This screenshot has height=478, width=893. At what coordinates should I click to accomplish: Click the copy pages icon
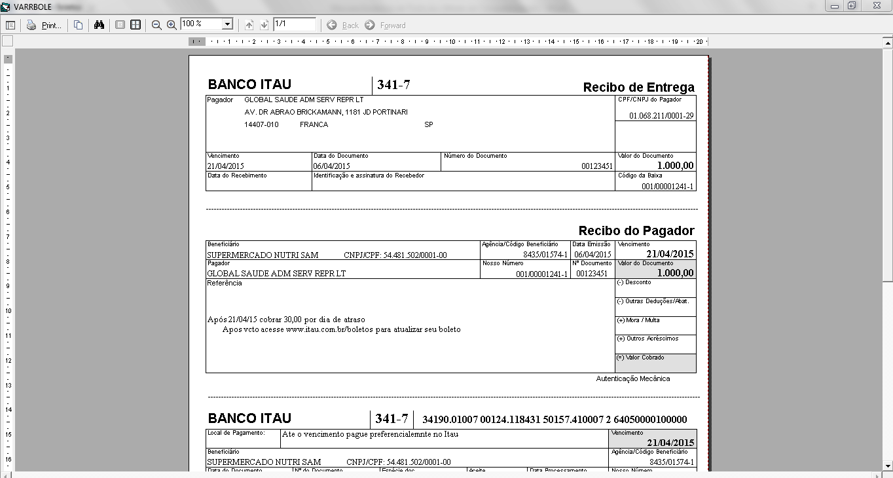[79, 25]
